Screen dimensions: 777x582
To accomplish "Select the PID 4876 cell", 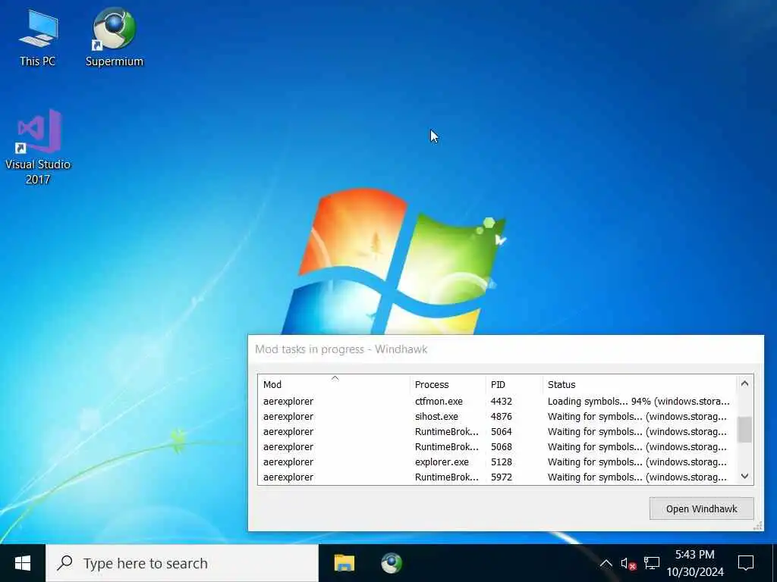I will point(502,417).
